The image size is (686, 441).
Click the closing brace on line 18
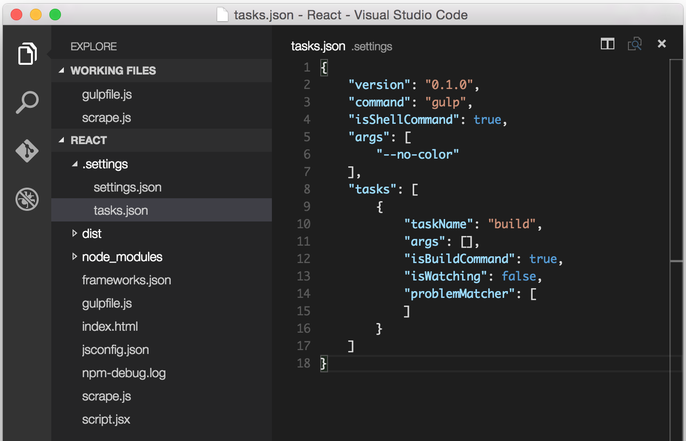(324, 363)
